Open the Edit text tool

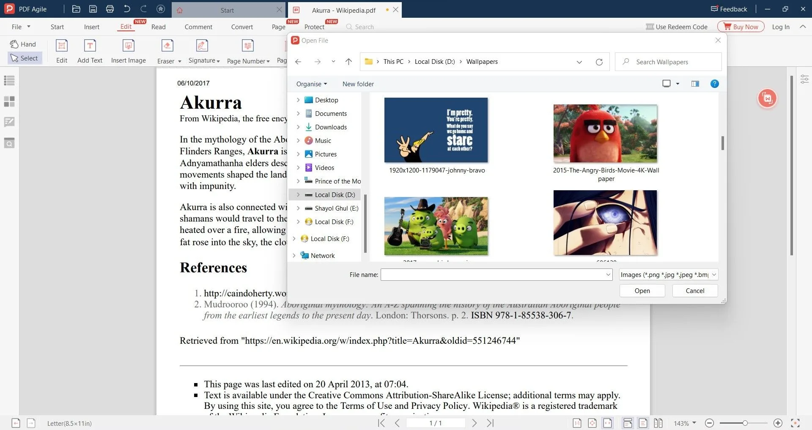tap(61, 50)
